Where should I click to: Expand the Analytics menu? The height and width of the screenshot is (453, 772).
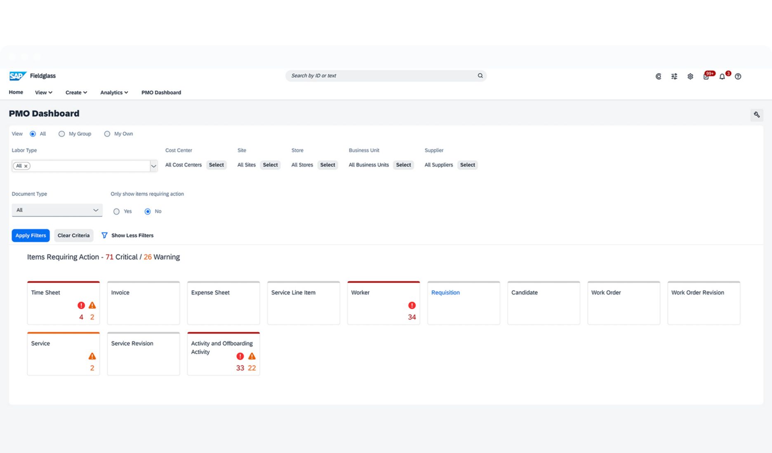[114, 93]
